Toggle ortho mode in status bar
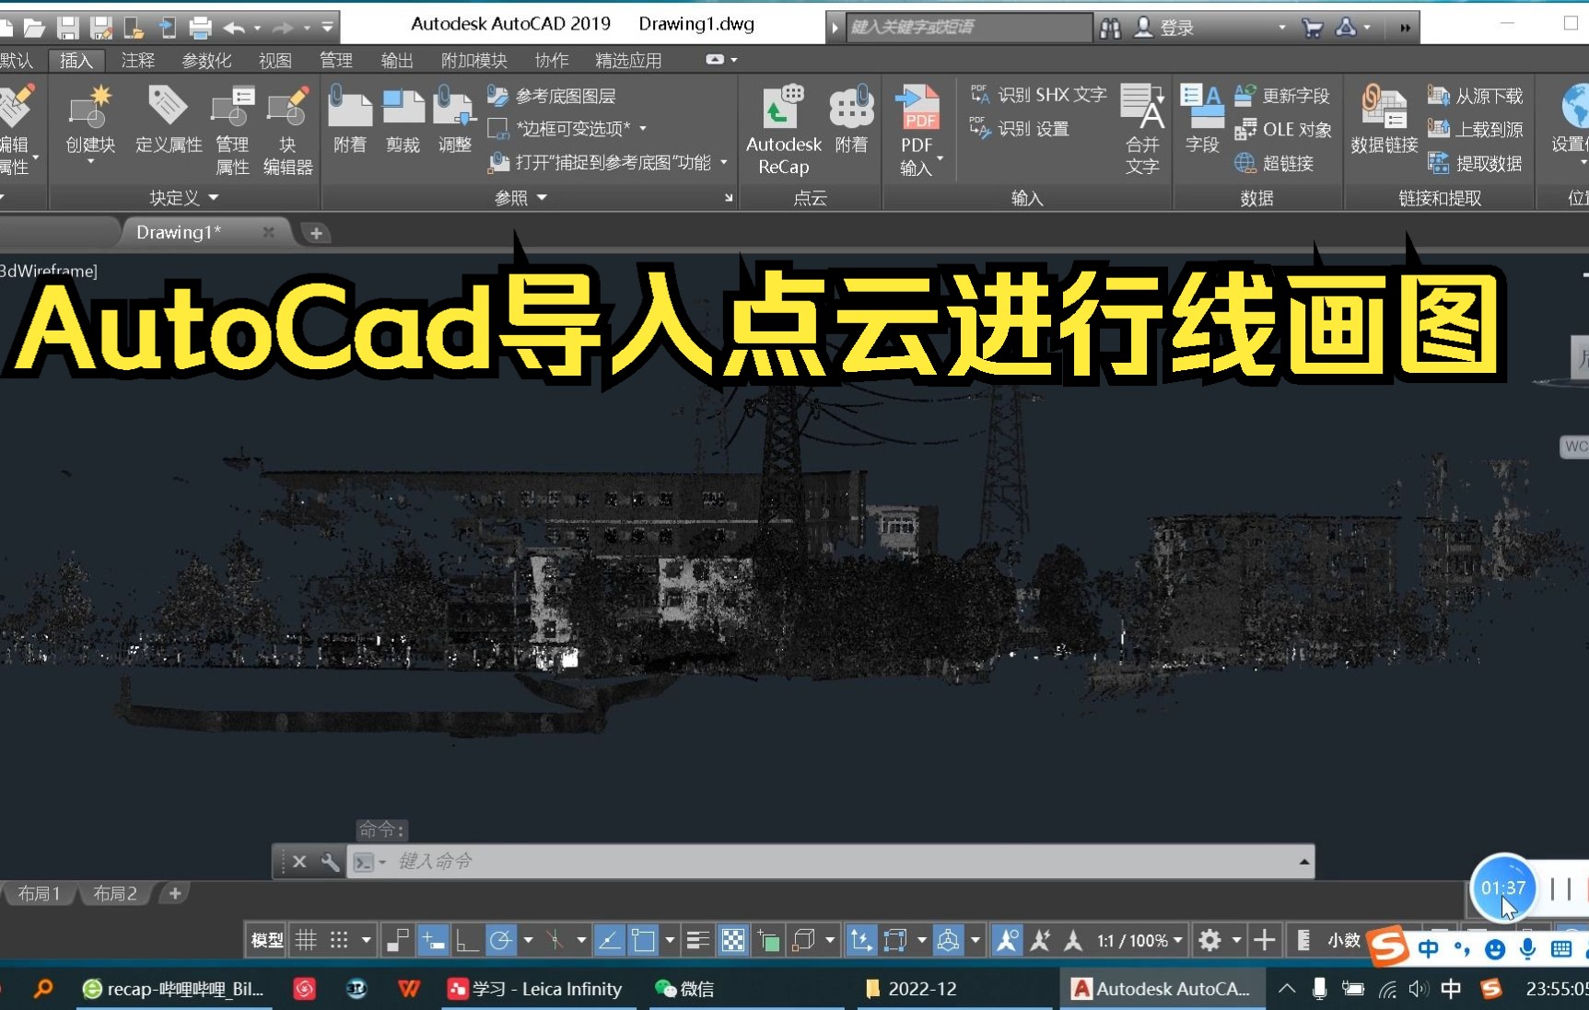This screenshot has width=1589, height=1010. pyautogui.click(x=467, y=940)
